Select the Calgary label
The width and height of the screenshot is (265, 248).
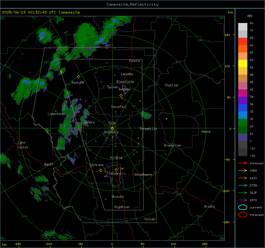click(115, 173)
